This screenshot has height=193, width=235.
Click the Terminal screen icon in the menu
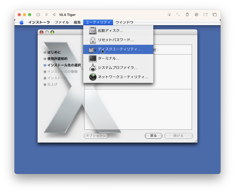coord(93,58)
